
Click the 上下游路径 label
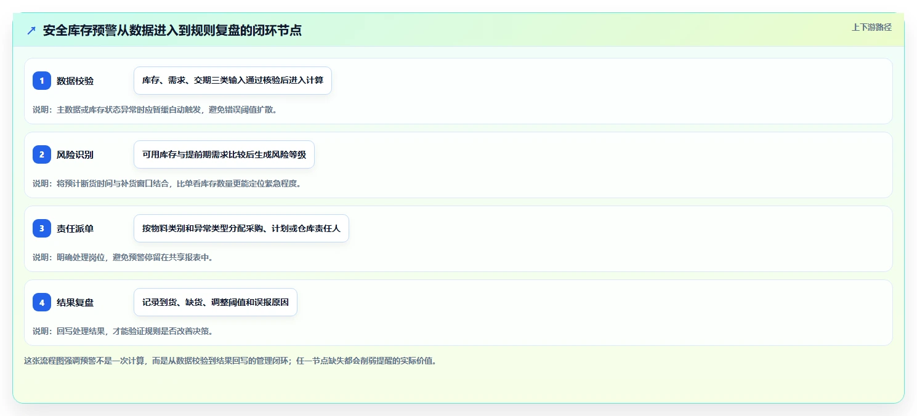click(871, 27)
